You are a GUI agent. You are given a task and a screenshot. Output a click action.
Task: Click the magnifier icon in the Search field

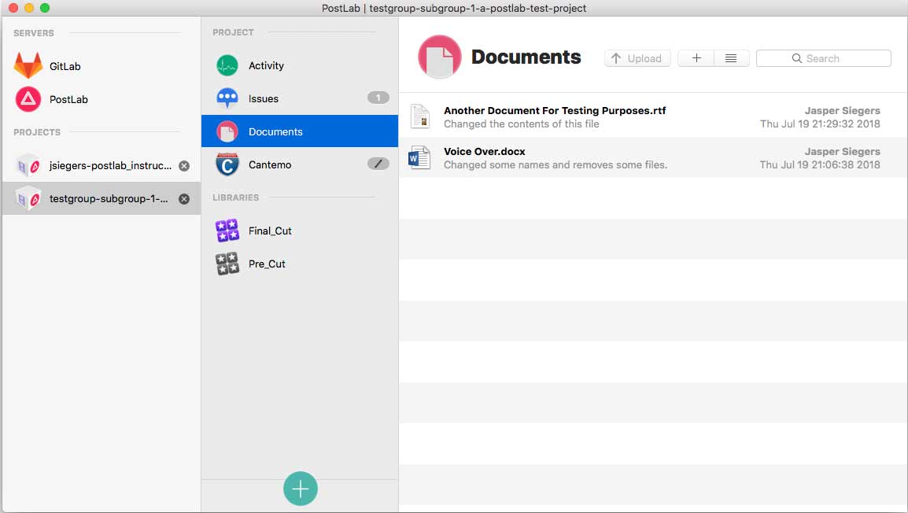(797, 58)
